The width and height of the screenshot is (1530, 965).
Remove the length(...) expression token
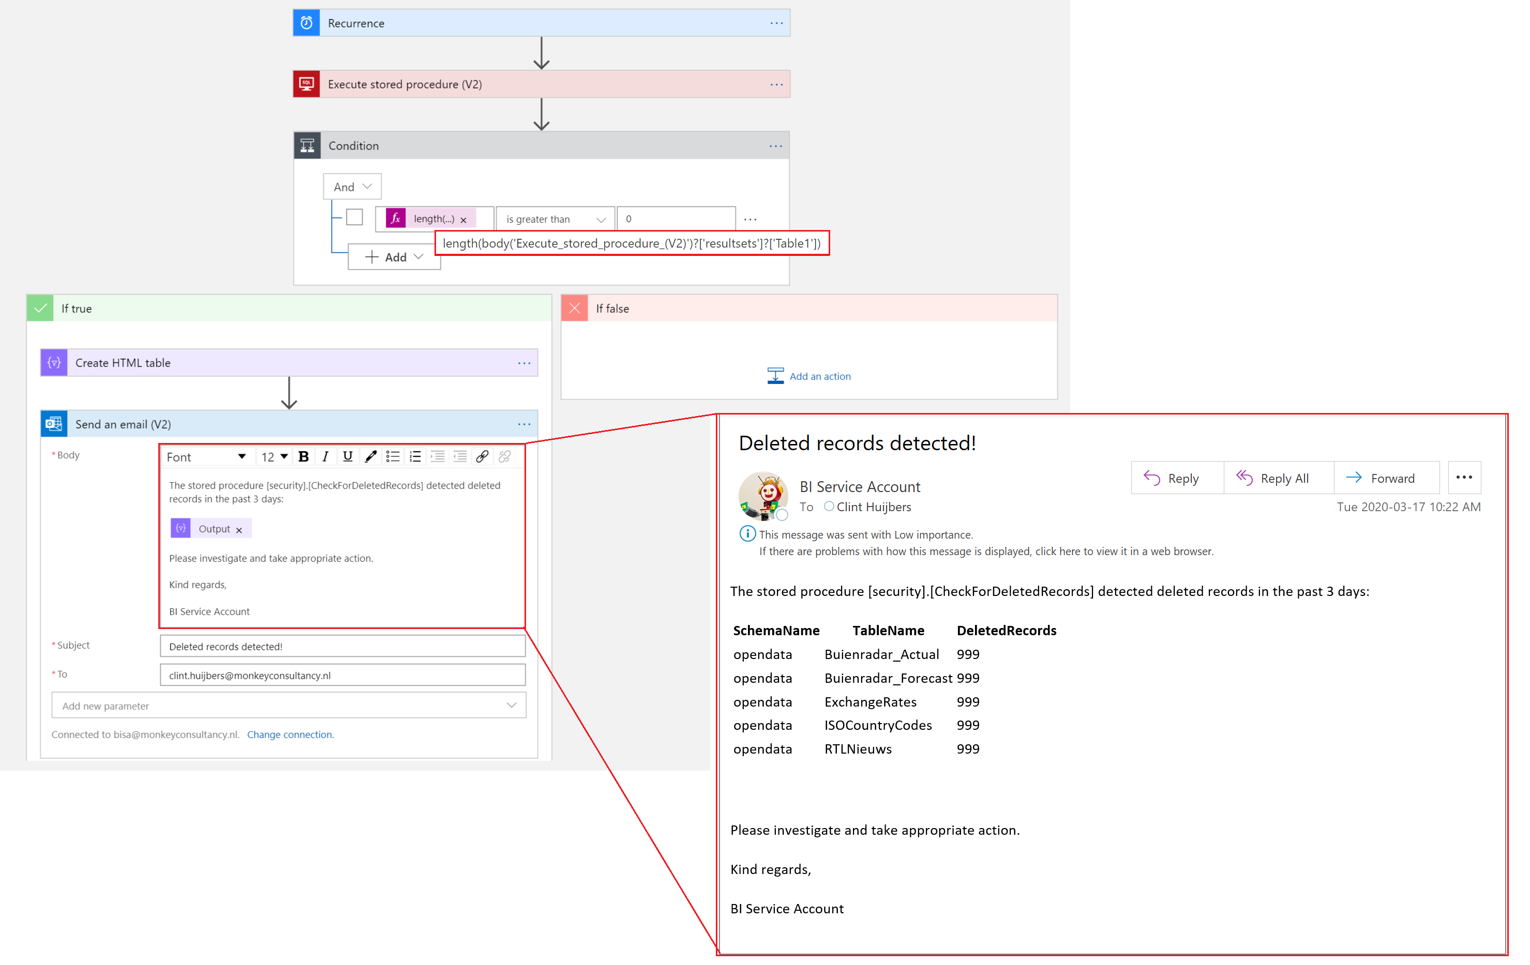464,220
